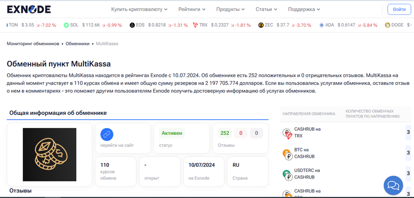Click the green 252 positive reviews badge
Viewport: 414px width, 198px height.
225,133
